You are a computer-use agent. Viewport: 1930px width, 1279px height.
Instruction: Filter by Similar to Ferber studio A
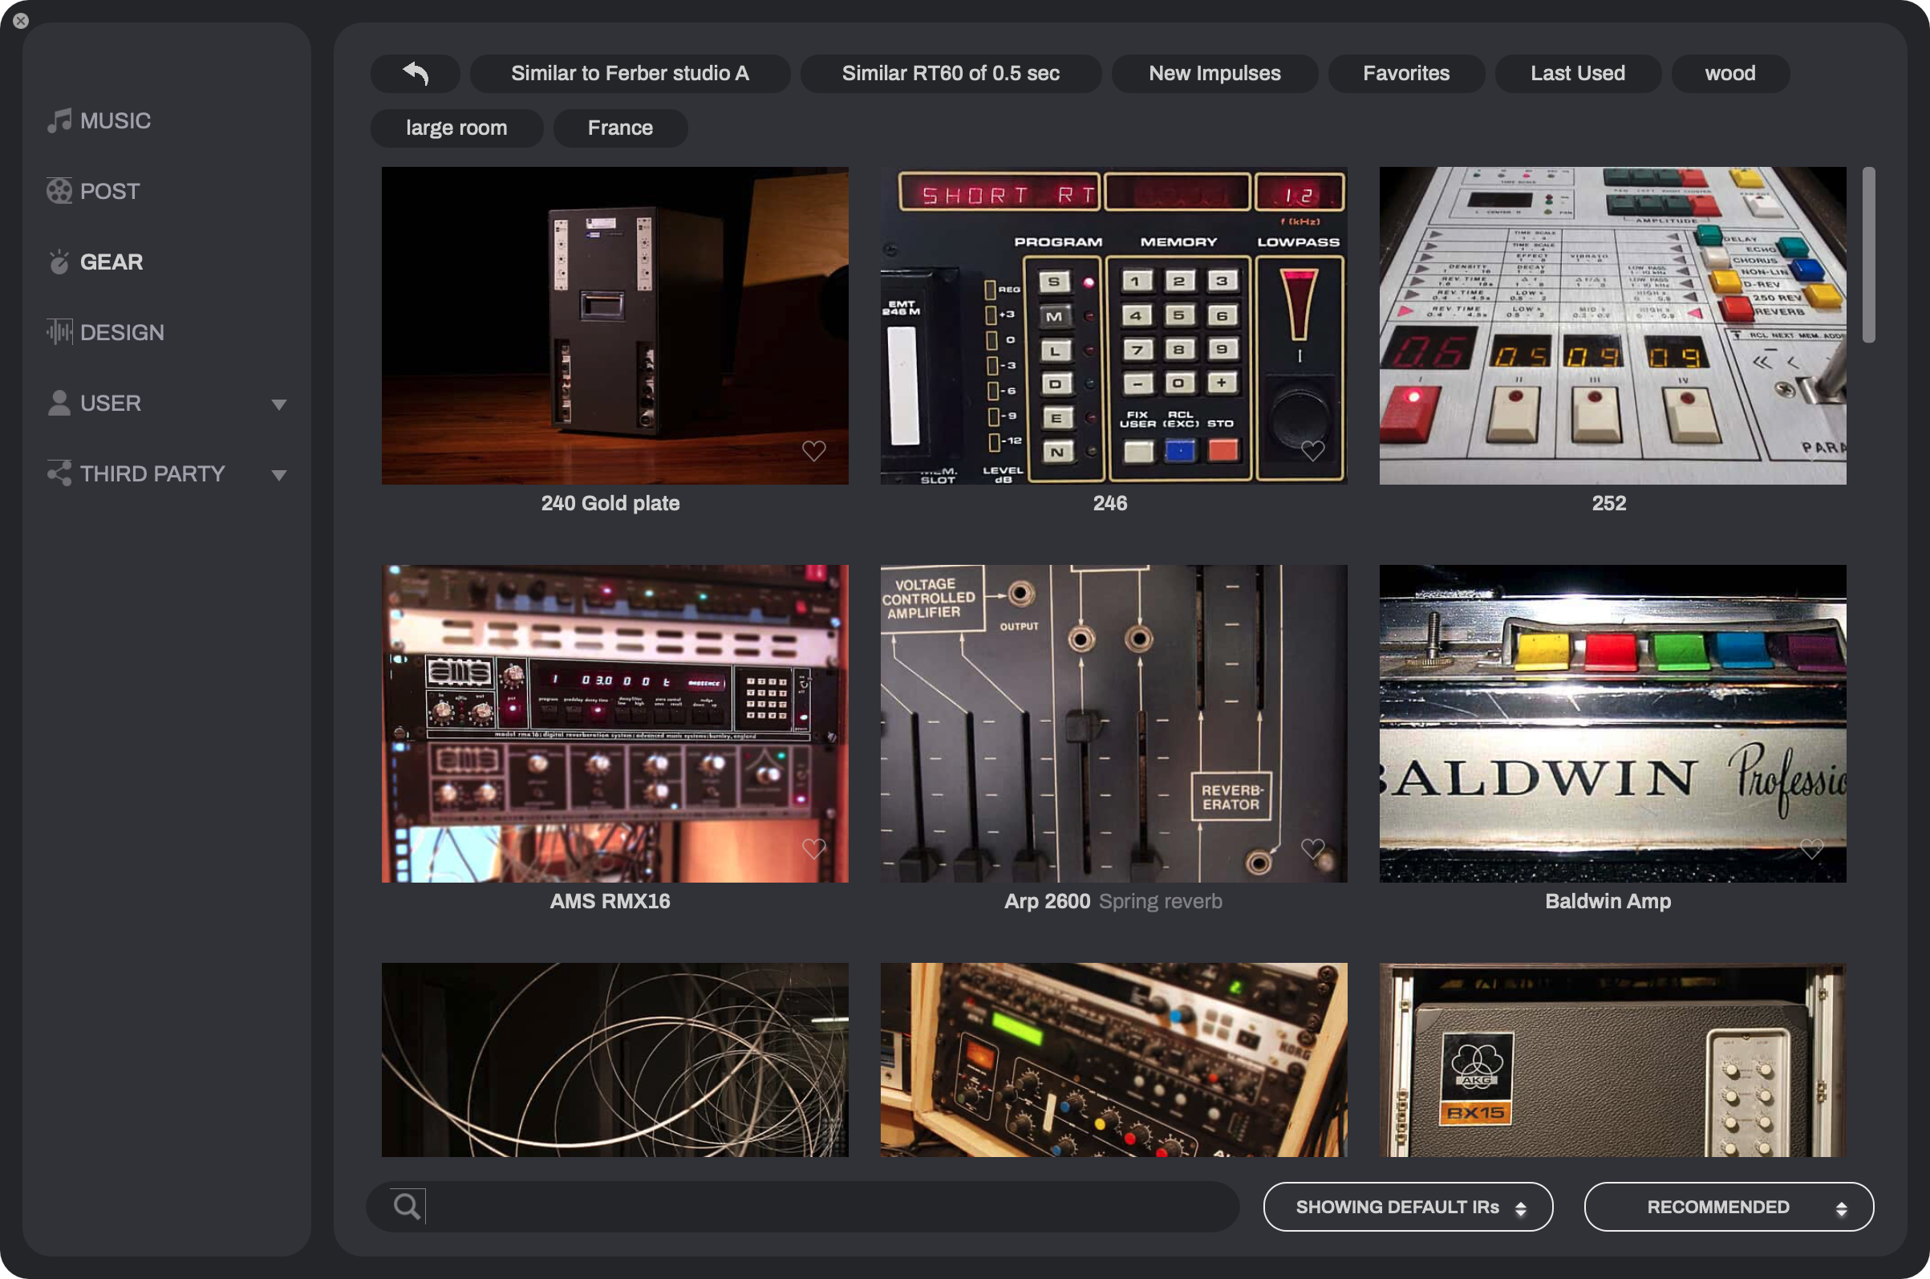[630, 73]
